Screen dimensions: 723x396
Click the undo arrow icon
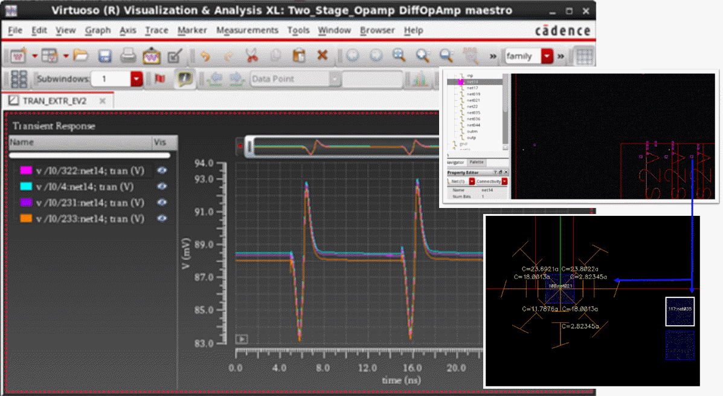click(205, 56)
